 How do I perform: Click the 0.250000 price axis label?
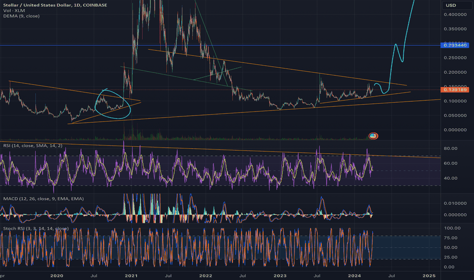[x=455, y=58]
